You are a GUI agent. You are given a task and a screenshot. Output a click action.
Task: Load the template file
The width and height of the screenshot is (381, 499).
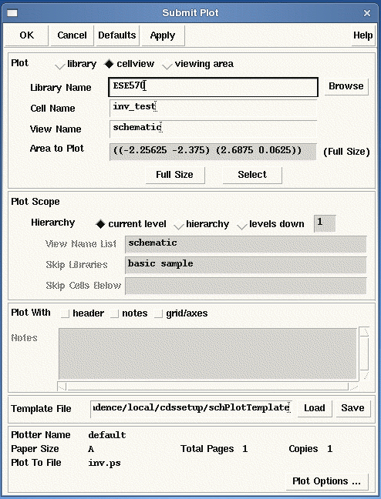315,408
